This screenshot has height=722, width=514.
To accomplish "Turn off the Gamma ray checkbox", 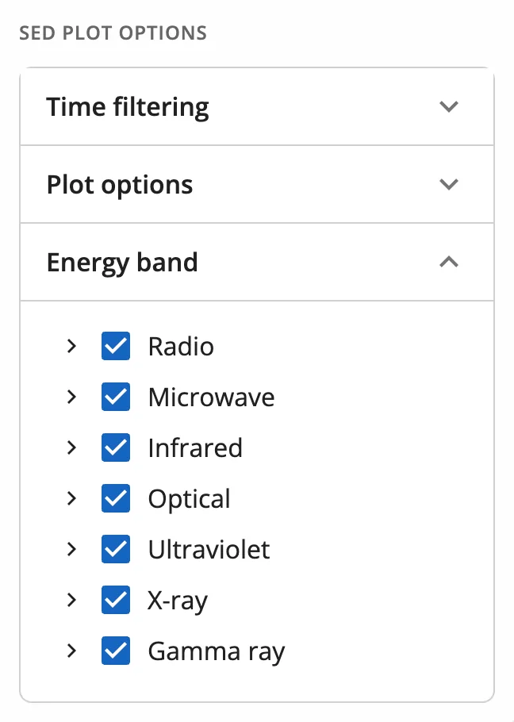I will pyautogui.click(x=116, y=651).
